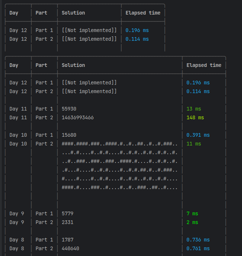Click the Elapsed time header in the second table
The height and width of the screenshot is (256, 242).
(x=204, y=65)
